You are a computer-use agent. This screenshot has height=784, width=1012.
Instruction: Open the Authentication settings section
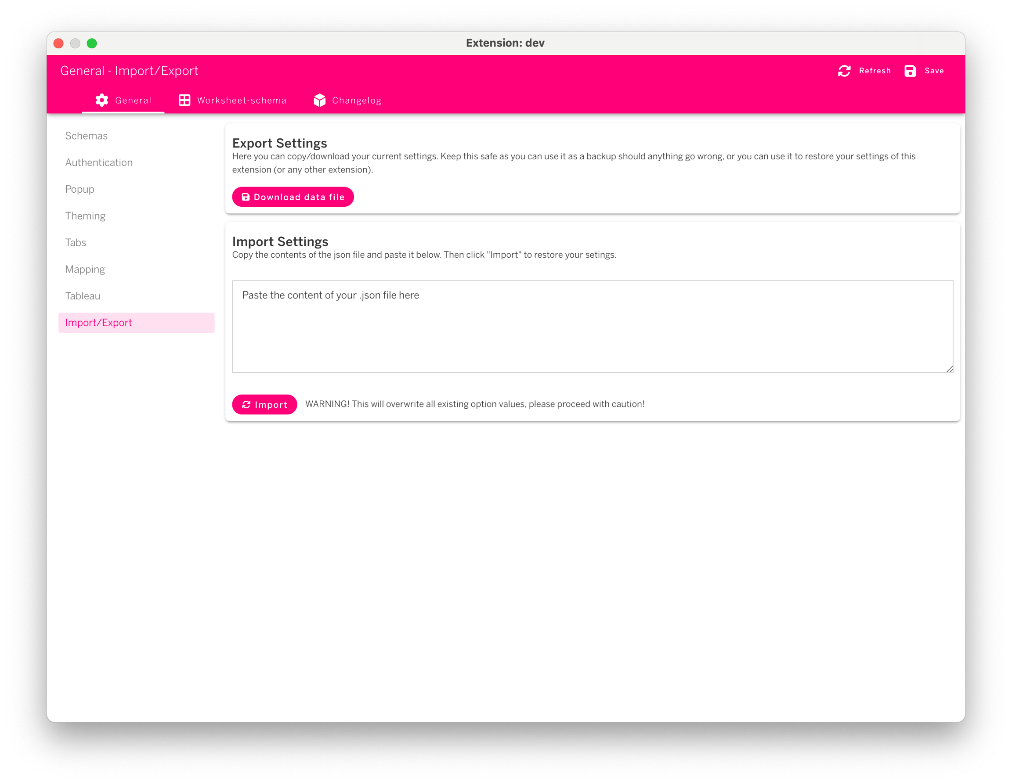click(x=99, y=162)
